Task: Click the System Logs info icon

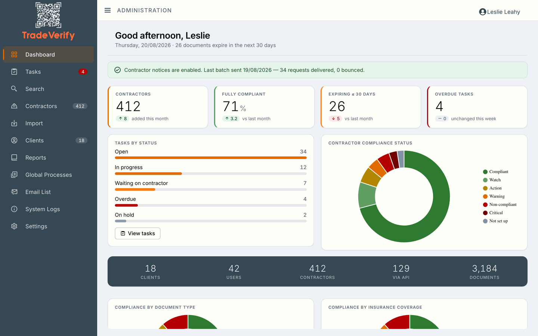Action: pyautogui.click(x=14, y=209)
